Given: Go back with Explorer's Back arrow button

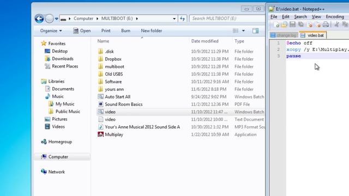Looking at the screenshot, I should 39,19.
